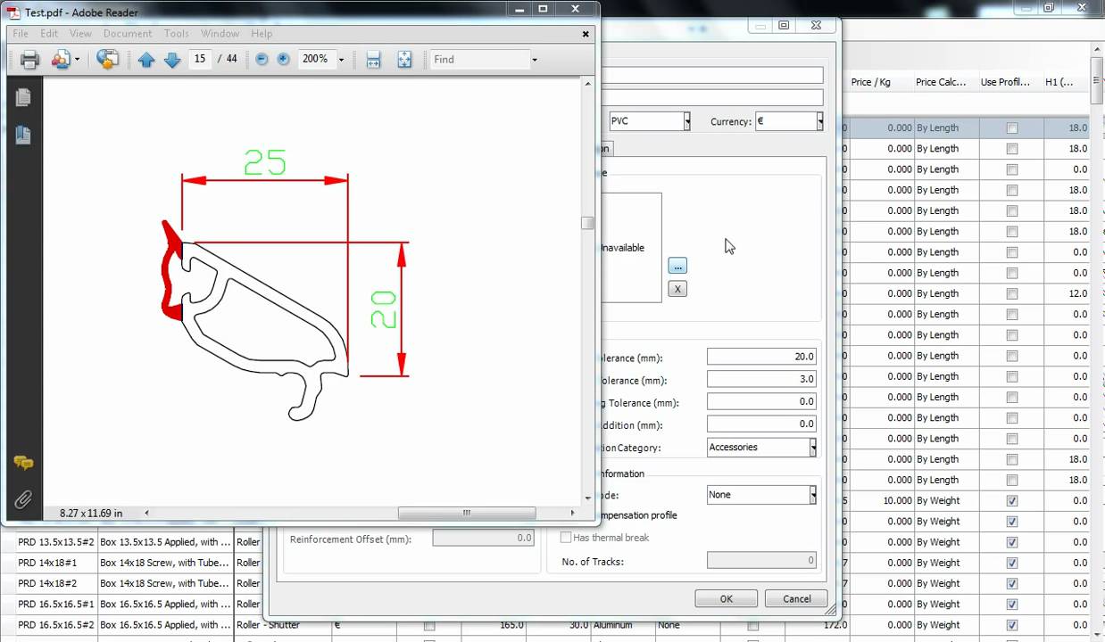Toggle Use Profile checkbox in highlighted first row
1105x642 pixels.
[1011, 128]
